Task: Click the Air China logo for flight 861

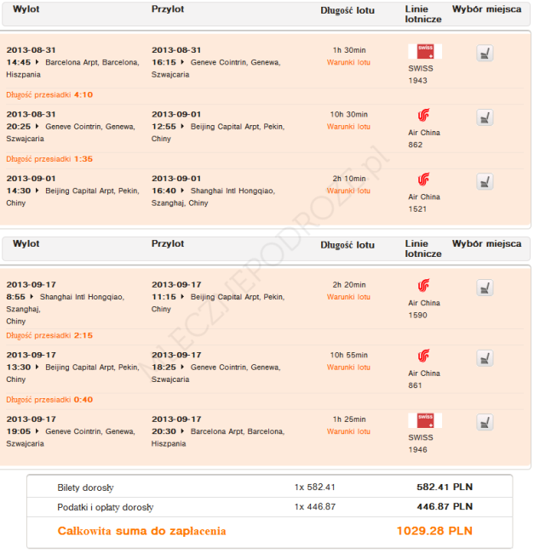Action: click(423, 356)
